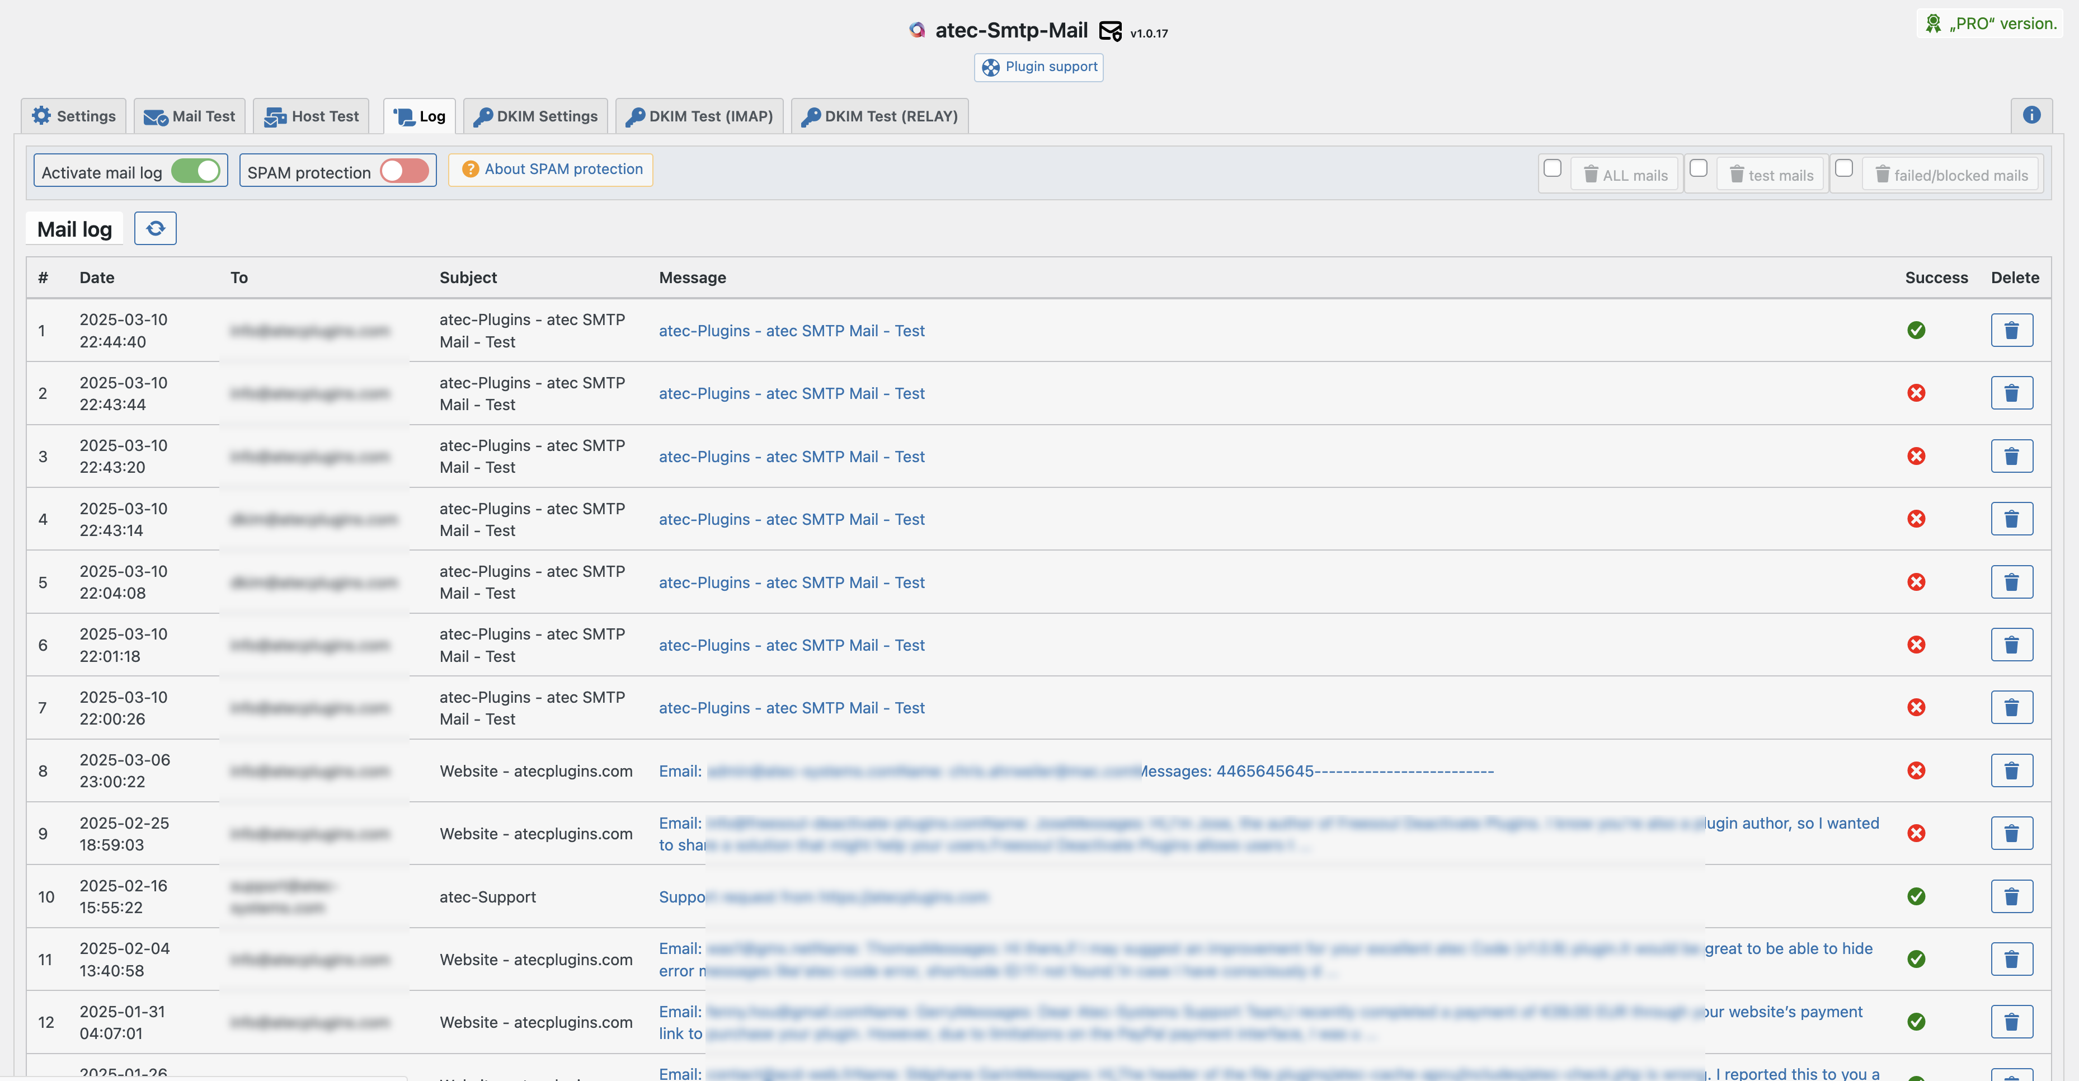Image resolution: width=2079 pixels, height=1081 pixels.
Task: Click the mail envelope icon beside atec-Smtp-Mail
Action: [x=1110, y=31]
